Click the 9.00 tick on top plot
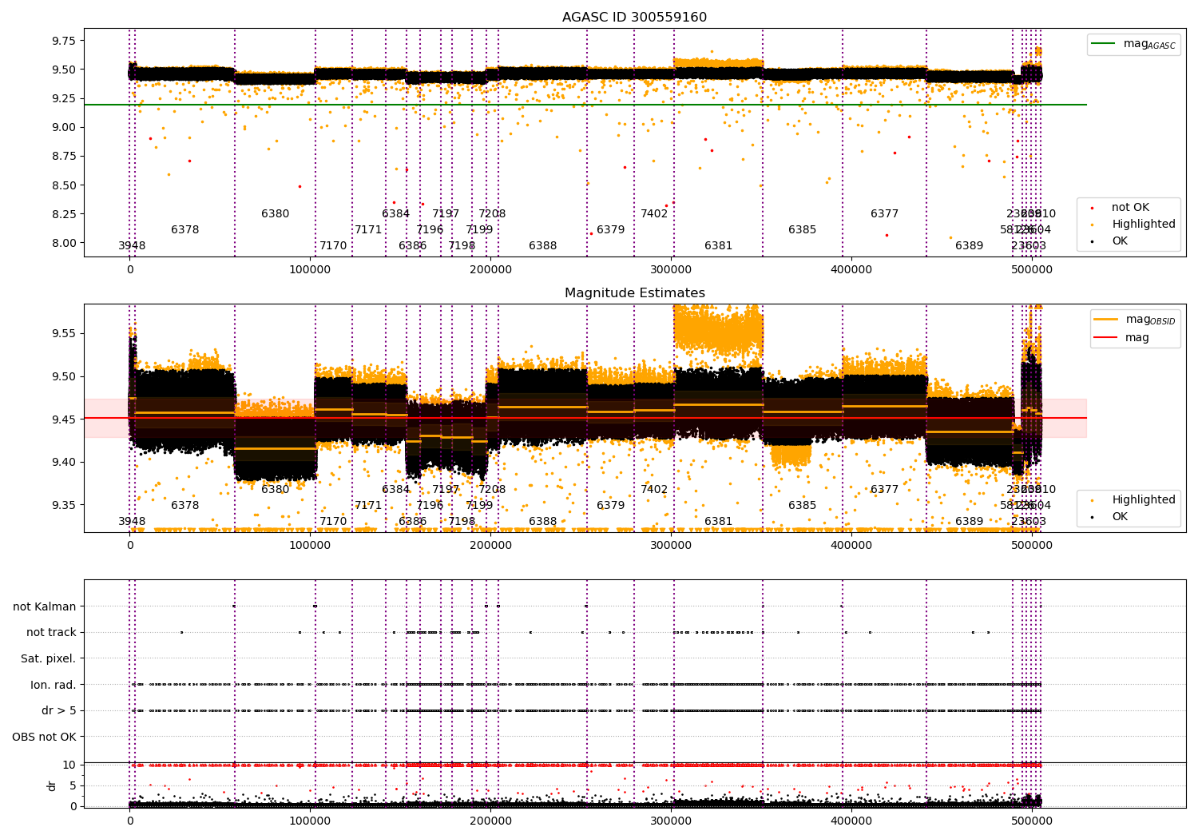1198x839 pixels. [63, 127]
